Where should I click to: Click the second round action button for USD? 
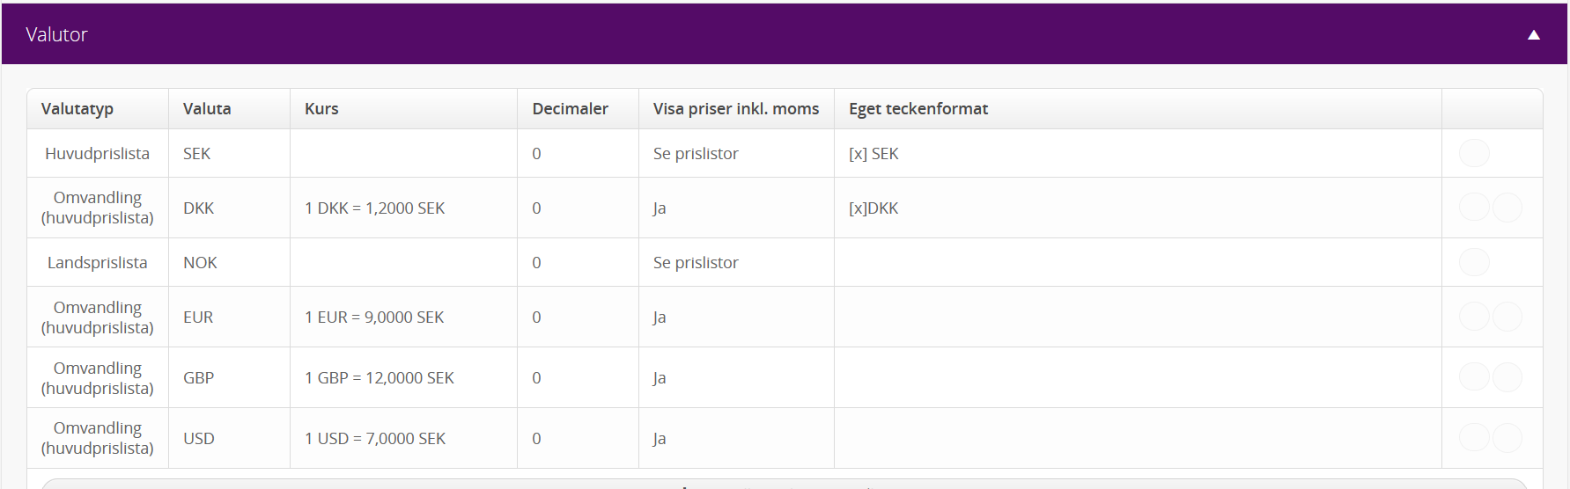(1507, 438)
